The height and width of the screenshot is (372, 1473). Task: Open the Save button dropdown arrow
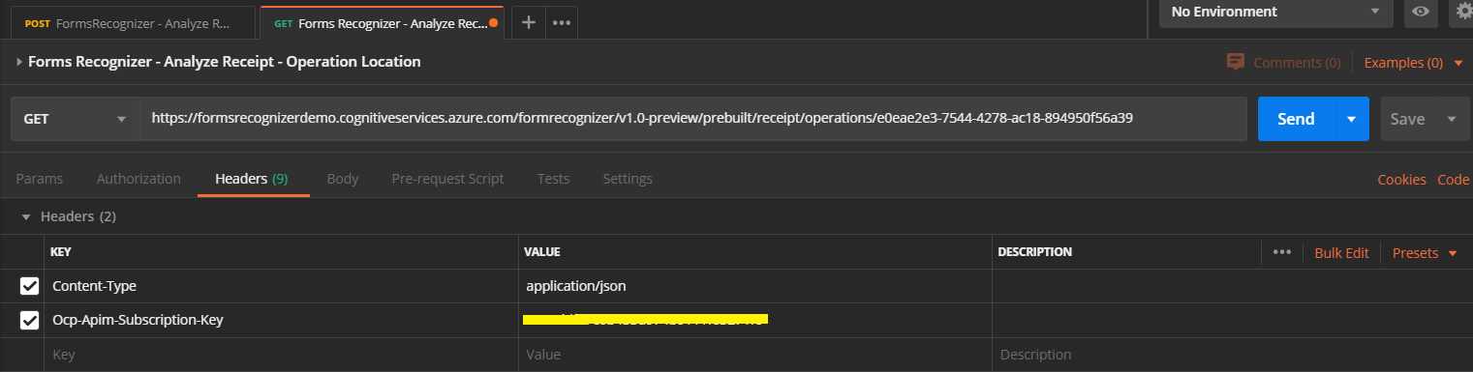point(1452,119)
